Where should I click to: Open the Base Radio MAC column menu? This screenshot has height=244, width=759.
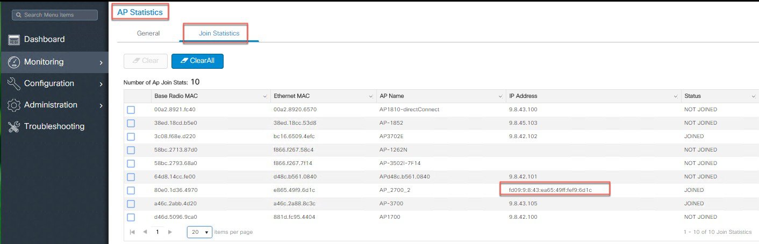click(x=264, y=96)
